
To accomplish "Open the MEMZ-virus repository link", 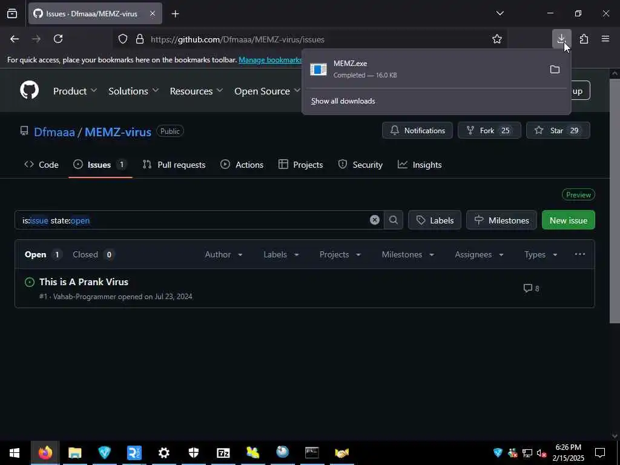I will click(118, 131).
